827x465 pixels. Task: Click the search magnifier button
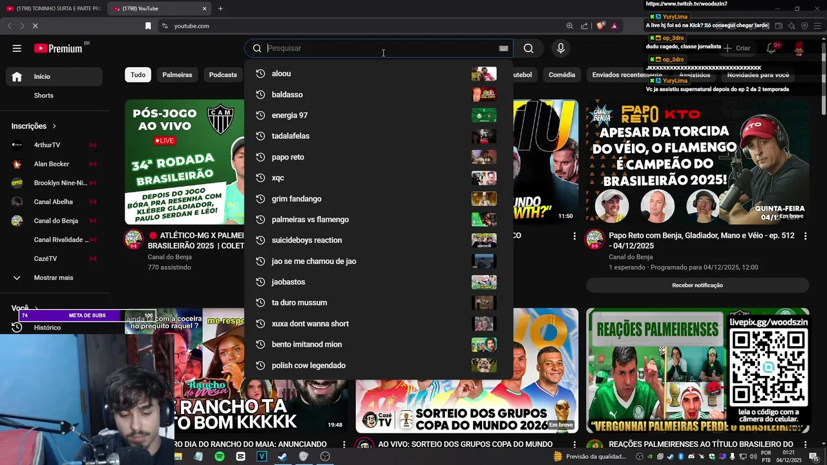[529, 48]
